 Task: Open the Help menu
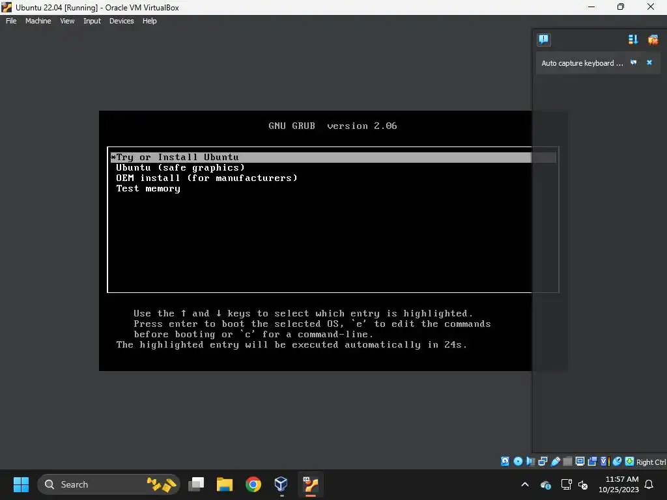point(149,21)
